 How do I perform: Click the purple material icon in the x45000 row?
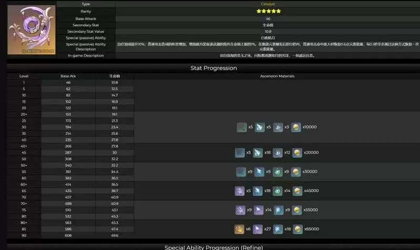click(240, 191)
